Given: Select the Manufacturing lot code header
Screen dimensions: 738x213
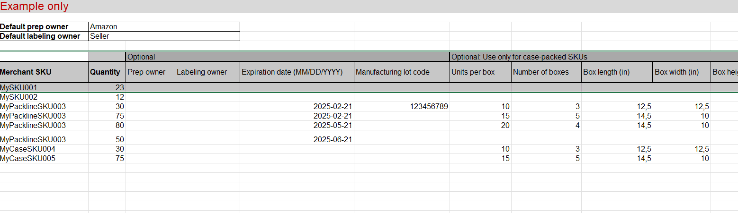Looking at the screenshot, I should coord(393,72).
